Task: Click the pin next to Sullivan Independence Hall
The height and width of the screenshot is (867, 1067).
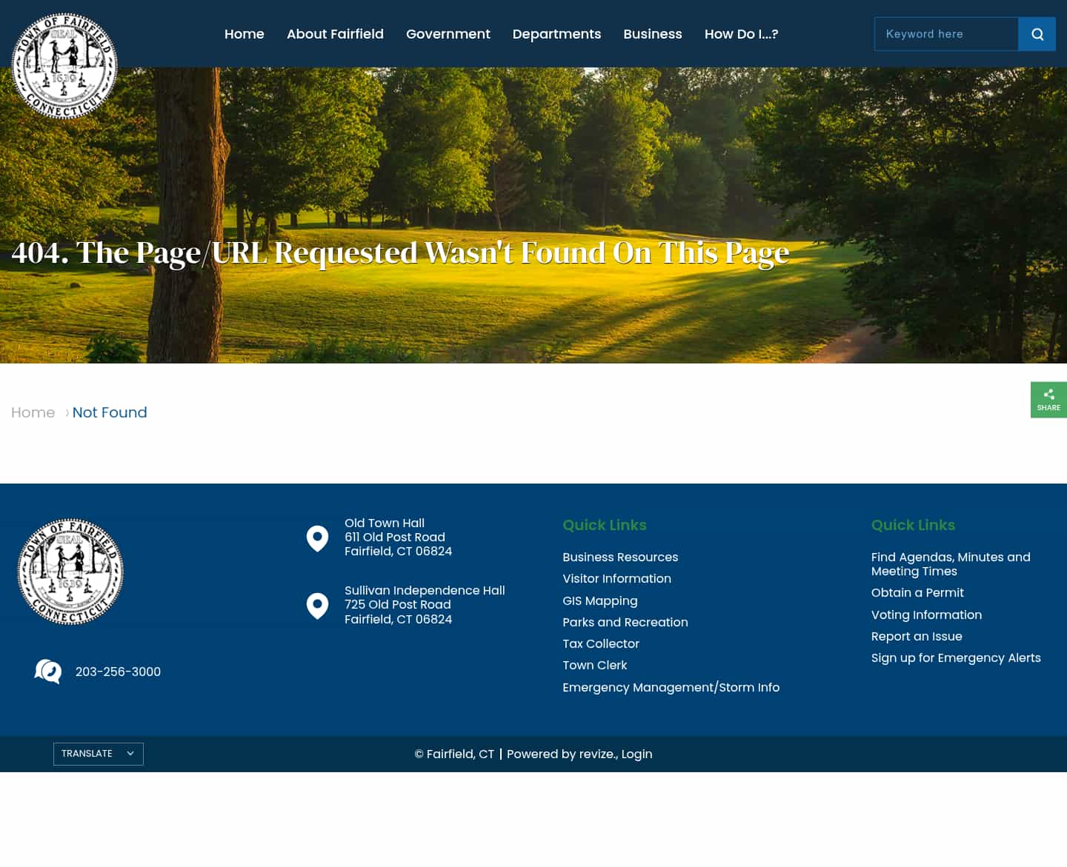Action: [x=317, y=606]
